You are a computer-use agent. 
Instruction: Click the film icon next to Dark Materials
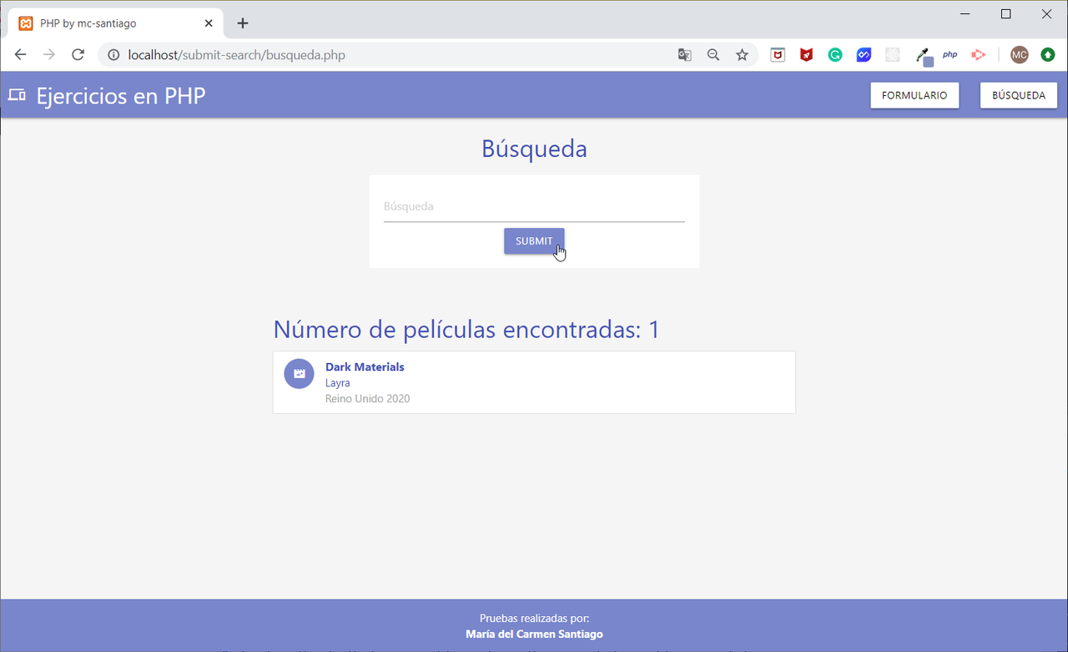pos(299,373)
